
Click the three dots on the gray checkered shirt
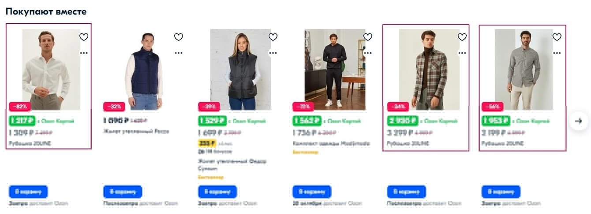click(557, 53)
